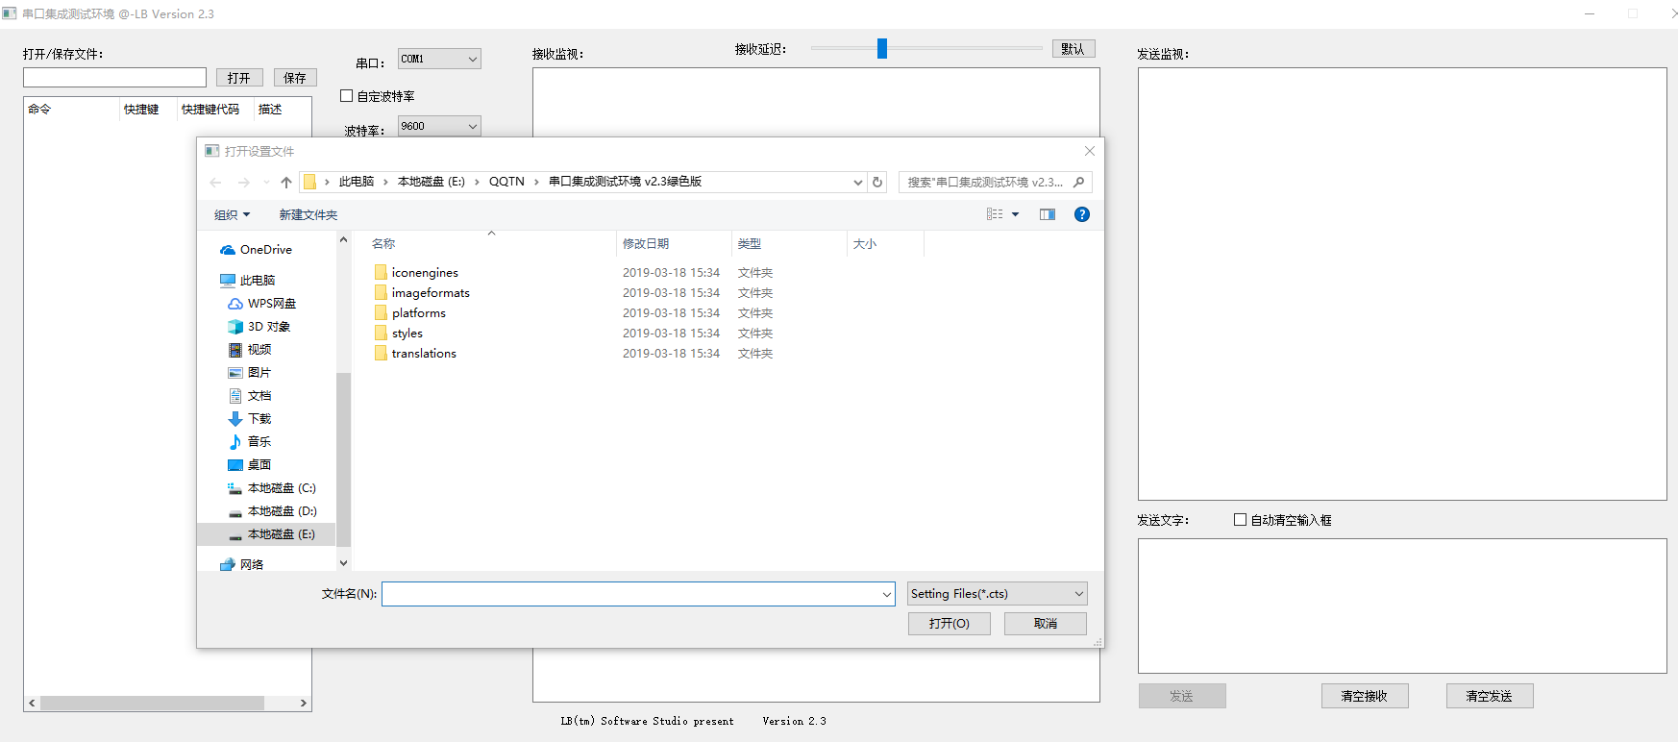Click 新建文件夹 toolbar item
Image resolution: width=1678 pixels, height=742 pixels.
[308, 215]
